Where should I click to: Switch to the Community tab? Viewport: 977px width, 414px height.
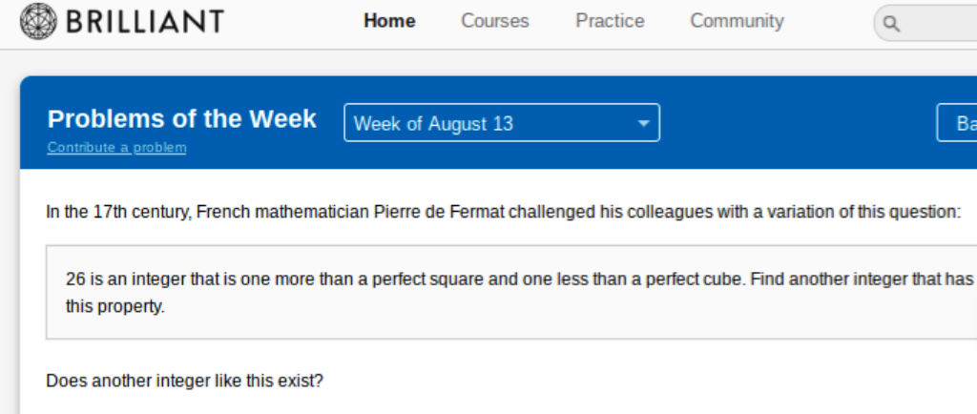click(737, 21)
